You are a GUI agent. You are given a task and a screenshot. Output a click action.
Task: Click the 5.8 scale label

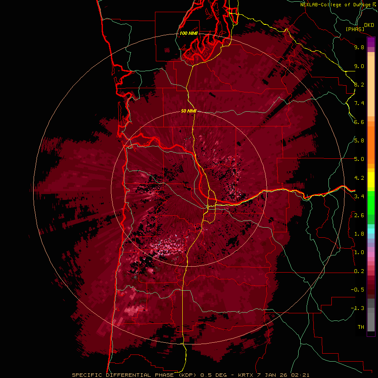coord(359,141)
